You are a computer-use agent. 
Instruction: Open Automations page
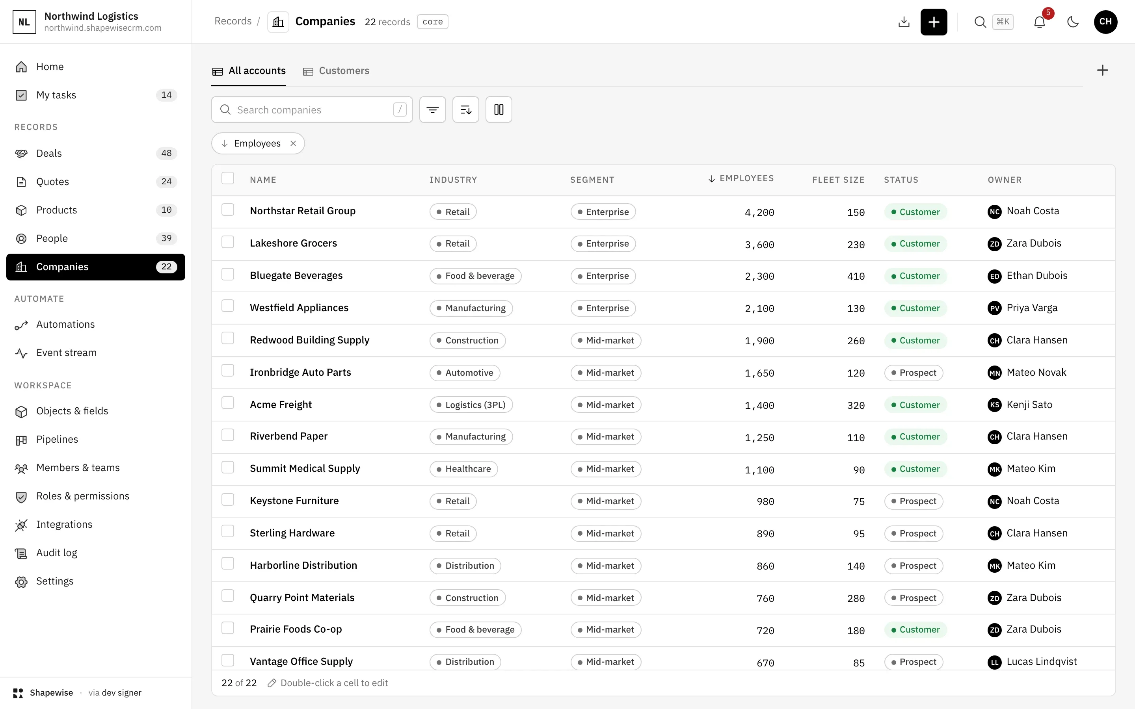[96, 325]
